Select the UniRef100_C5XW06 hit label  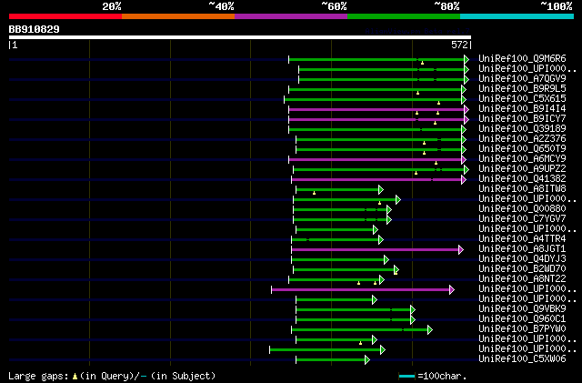(x=522, y=359)
